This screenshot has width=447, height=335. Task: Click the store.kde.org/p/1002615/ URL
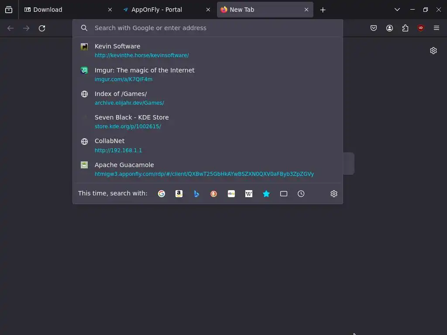click(x=128, y=126)
